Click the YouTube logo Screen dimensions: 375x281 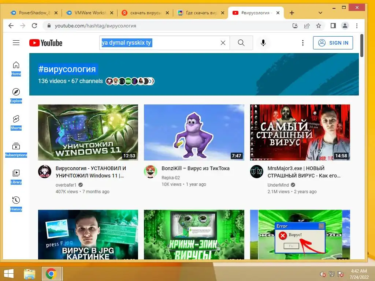46,43
